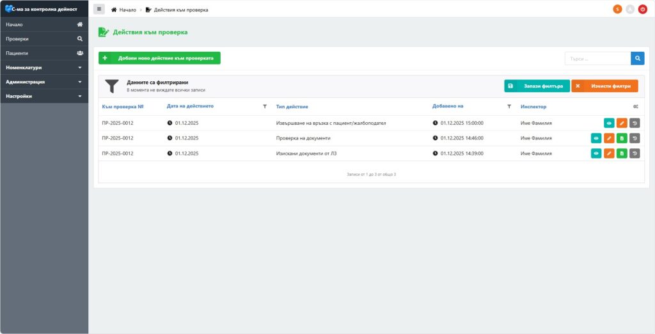Click grey history icon for 14:39:00 record

coord(635,153)
